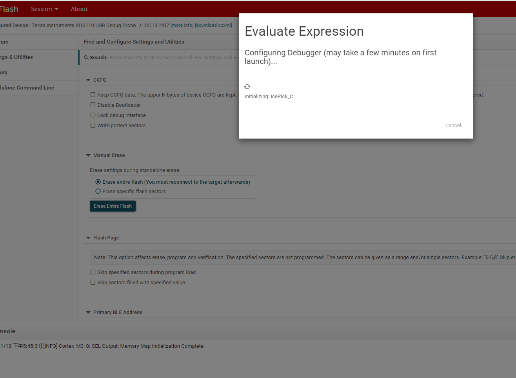Collapse Primary BLE Address section

[88, 312]
